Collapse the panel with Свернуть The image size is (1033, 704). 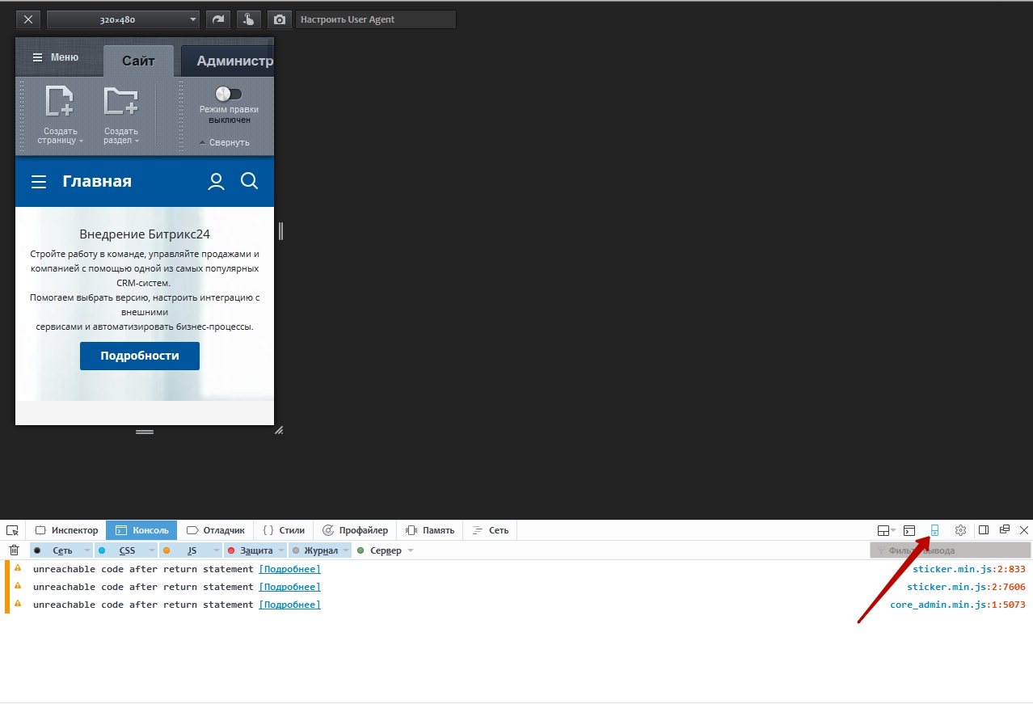click(224, 142)
